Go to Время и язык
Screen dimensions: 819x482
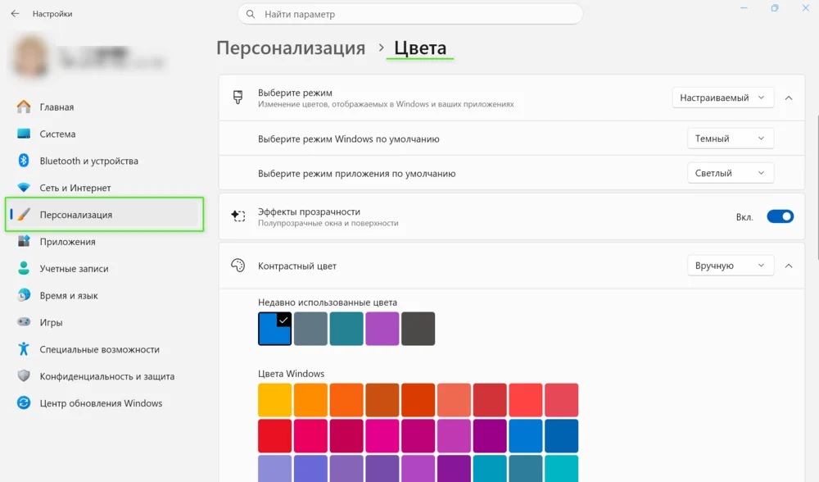105,295
